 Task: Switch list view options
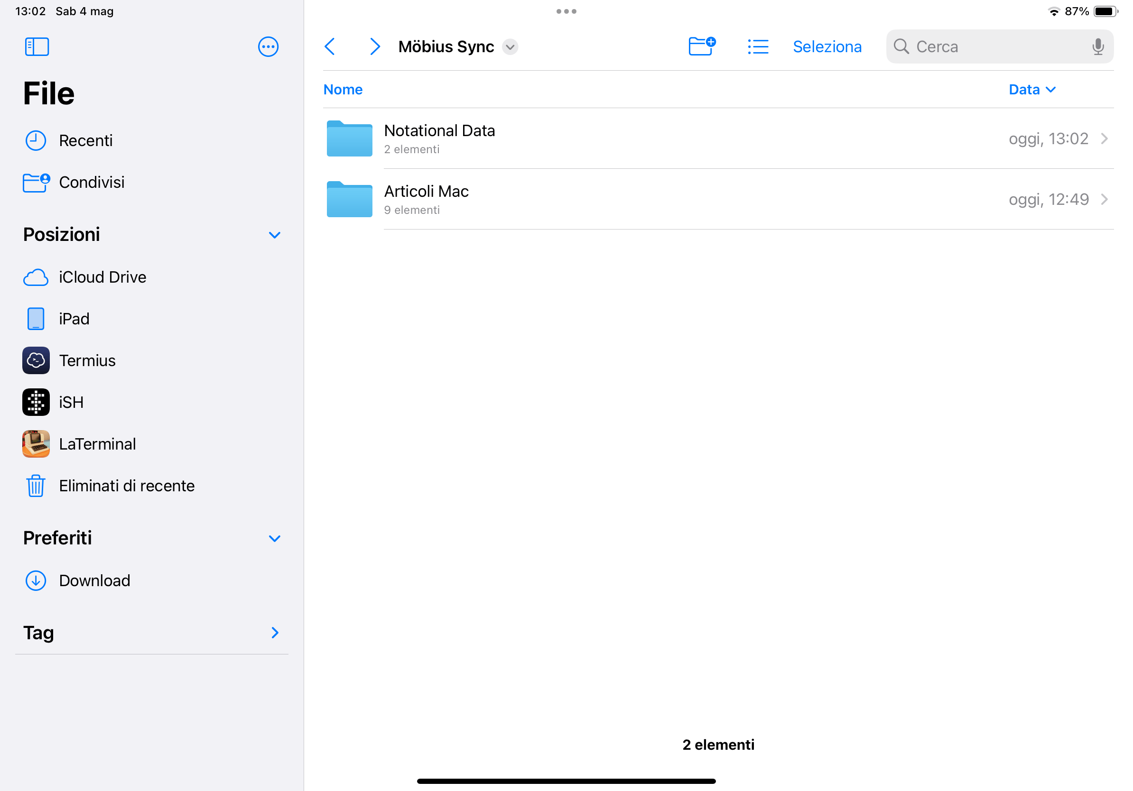(758, 47)
